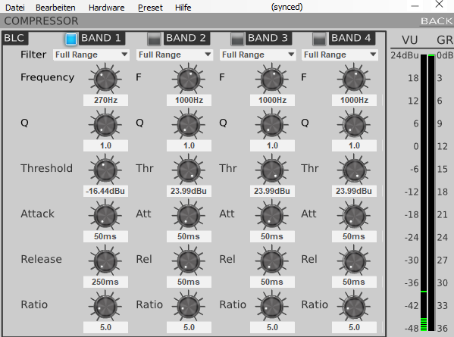454x337 pixels.
Task: Click the Band 1 -16.44dBu threshold value field
Action: pyautogui.click(x=105, y=191)
